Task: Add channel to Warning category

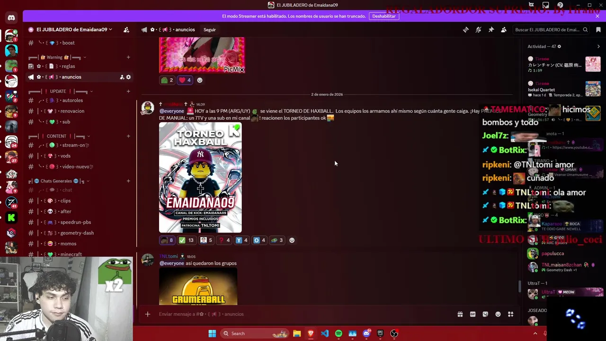Action: 128,57
